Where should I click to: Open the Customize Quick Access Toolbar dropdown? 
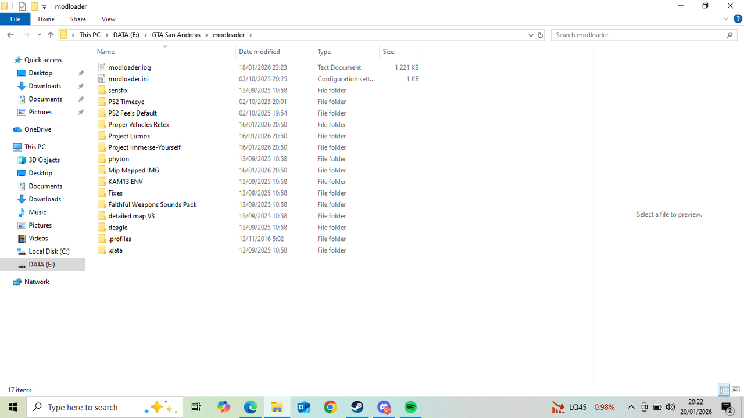pyautogui.click(x=44, y=7)
